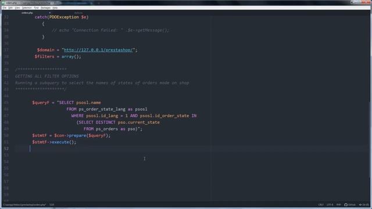Click line number 45 in gutter
Image resolution: width=372 pixels, height=209 pixels.
[6, 103]
